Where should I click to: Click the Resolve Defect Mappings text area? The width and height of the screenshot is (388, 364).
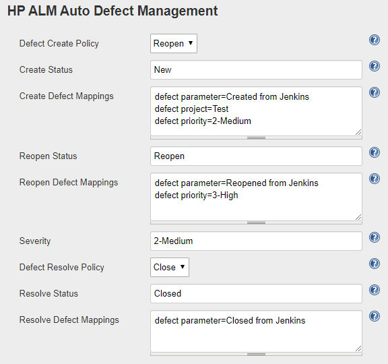pos(256,332)
